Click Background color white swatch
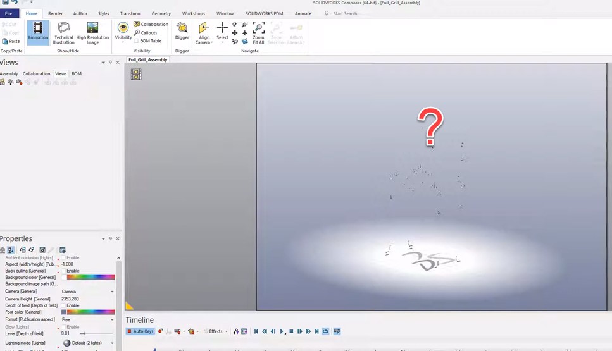612x351 pixels. coord(64,277)
